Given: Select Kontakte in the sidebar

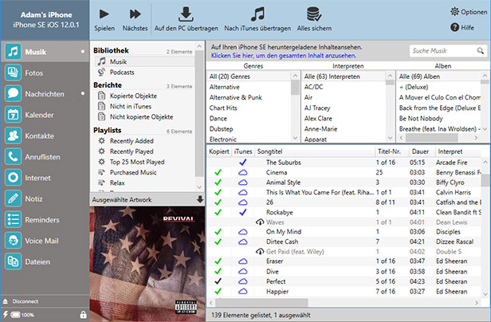Looking at the screenshot, I should point(45,135).
